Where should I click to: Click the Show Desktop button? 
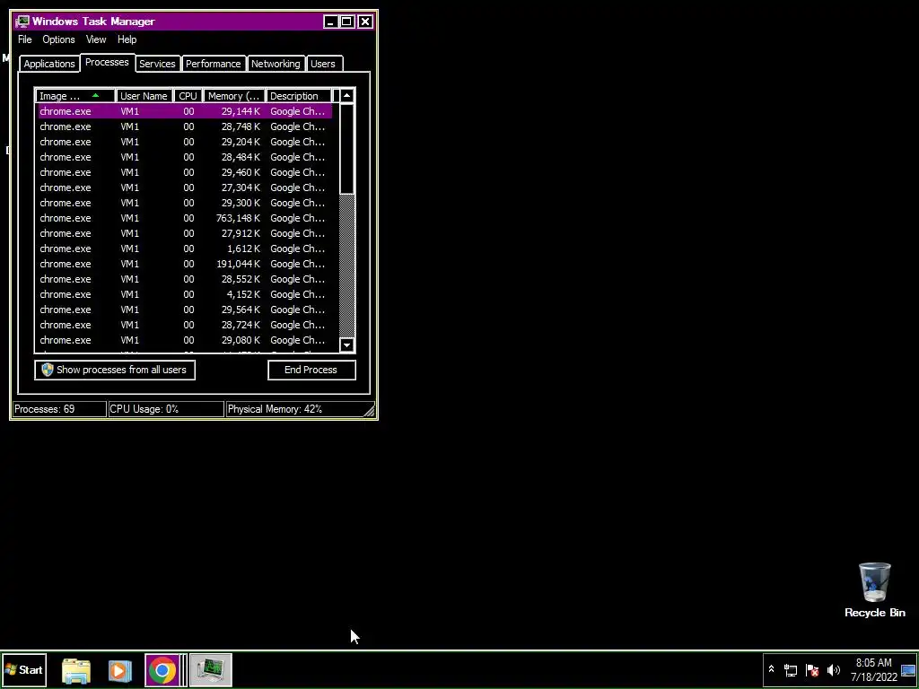908,670
